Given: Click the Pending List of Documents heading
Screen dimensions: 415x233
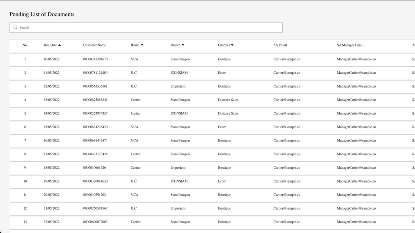Looking at the screenshot, I should click(42, 14).
